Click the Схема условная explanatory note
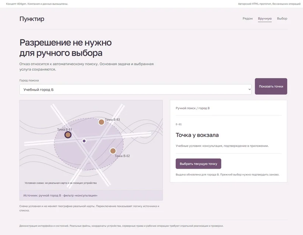303x235 pixels. click(89, 208)
